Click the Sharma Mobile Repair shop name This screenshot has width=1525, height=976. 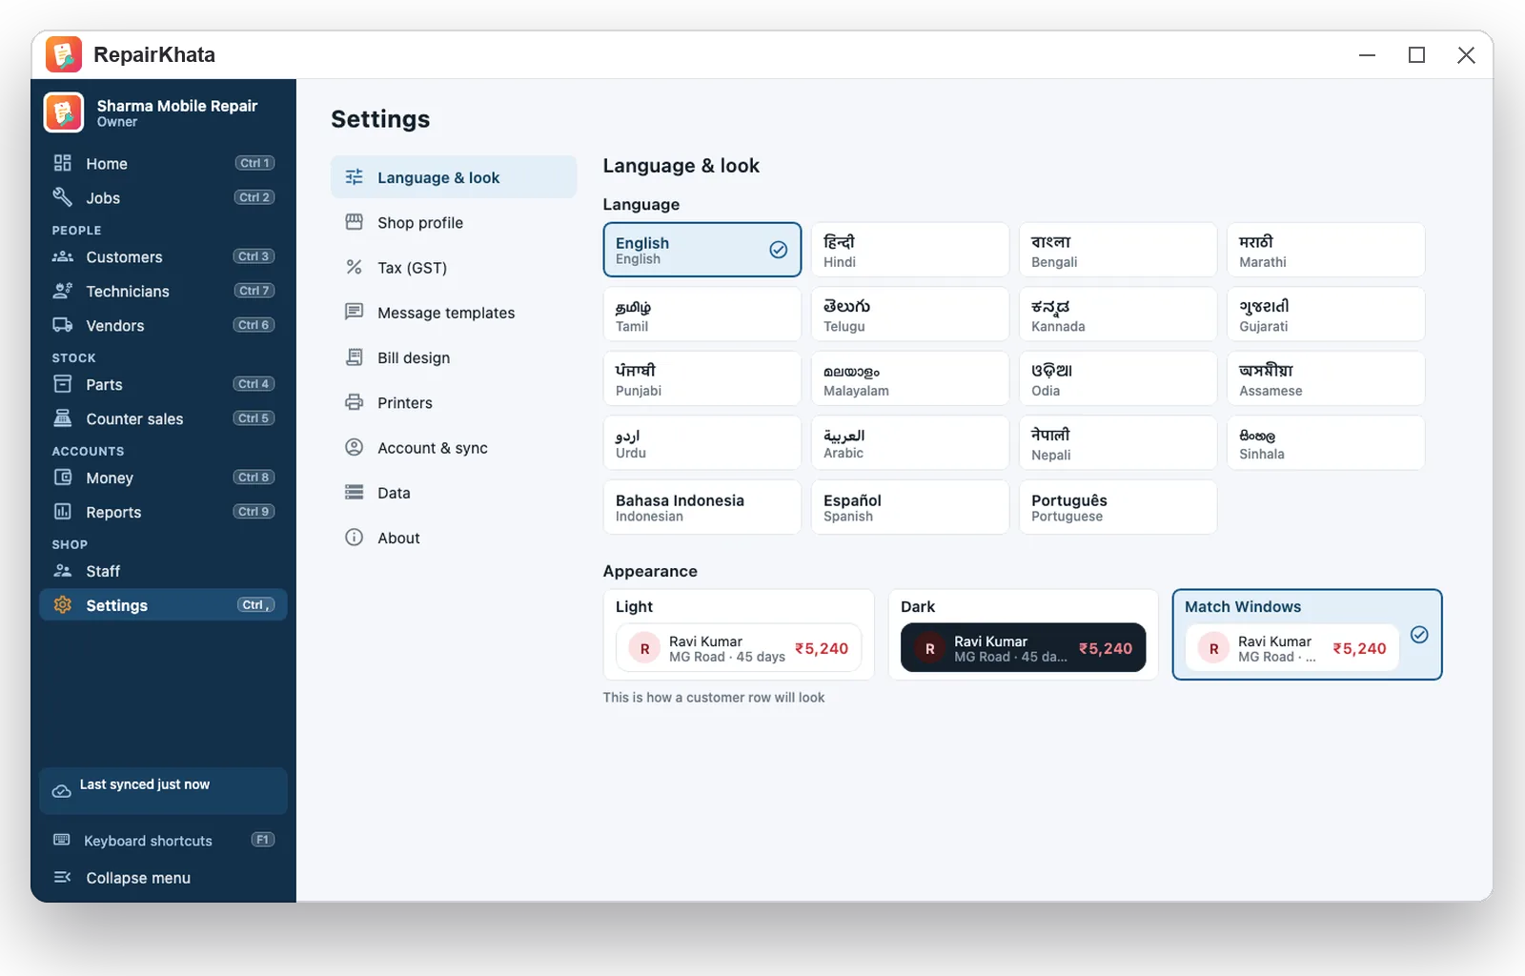177,106
